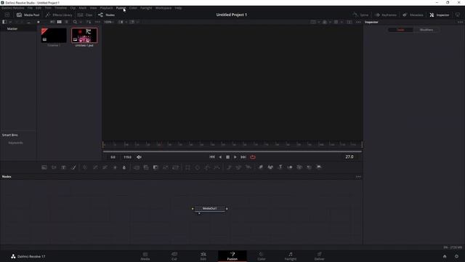Add a pRender particle node
Viewport: 465px width, 262px height.
tap(248, 167)
